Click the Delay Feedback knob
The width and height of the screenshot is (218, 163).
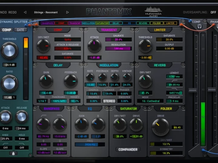[71, 81]
